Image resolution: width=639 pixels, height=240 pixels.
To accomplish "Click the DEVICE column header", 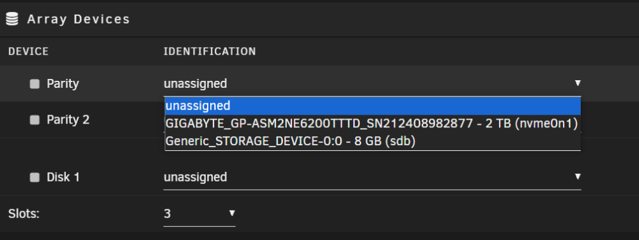I will (29, 52).
